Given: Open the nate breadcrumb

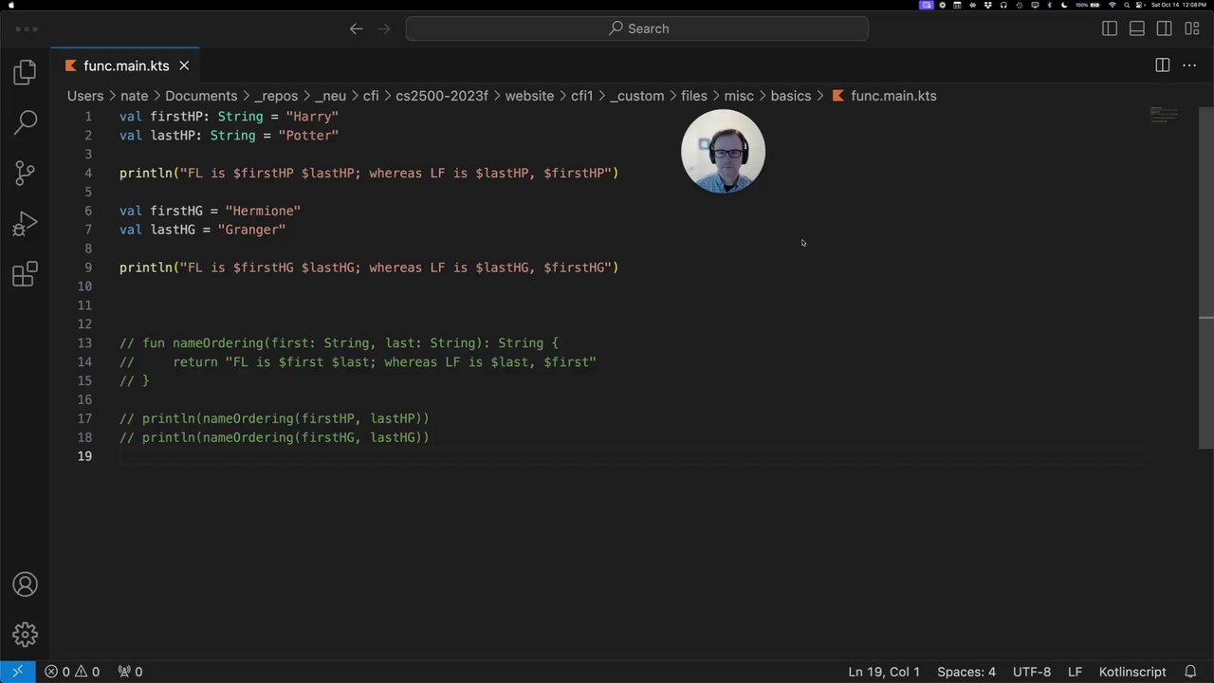Looking at the screenshot, I should click(134, 96).
